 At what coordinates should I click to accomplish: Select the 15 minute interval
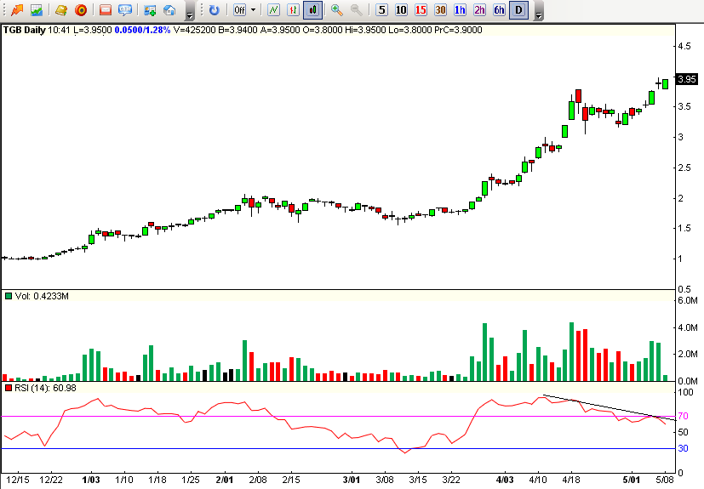point(421,10)
